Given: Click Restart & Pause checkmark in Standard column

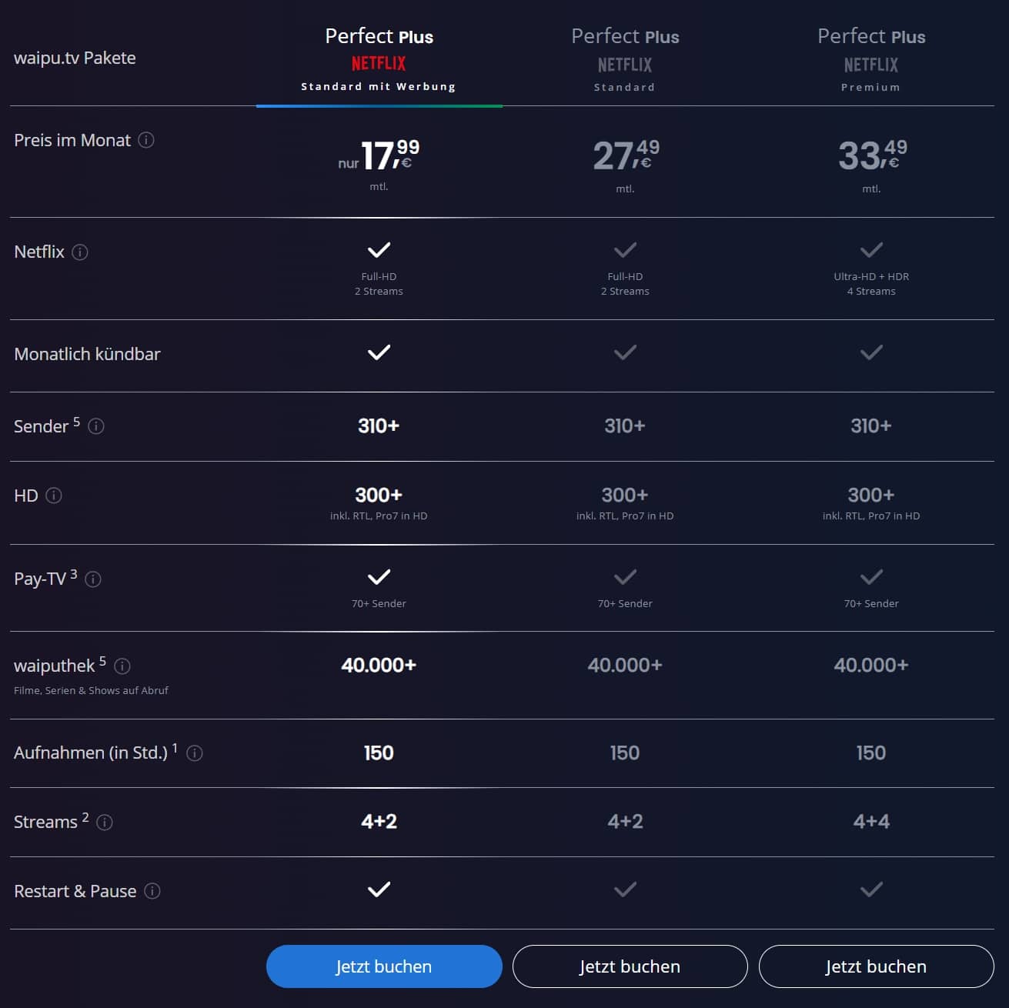Looking at the screenshot, I should point(625,890).
